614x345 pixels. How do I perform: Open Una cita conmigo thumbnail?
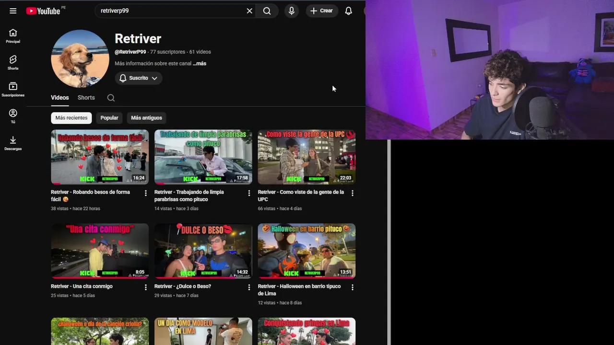click(100, 251)
